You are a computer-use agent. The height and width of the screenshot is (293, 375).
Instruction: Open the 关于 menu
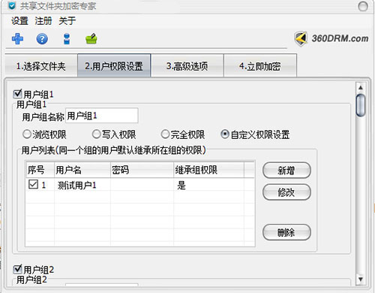point(67,21)
